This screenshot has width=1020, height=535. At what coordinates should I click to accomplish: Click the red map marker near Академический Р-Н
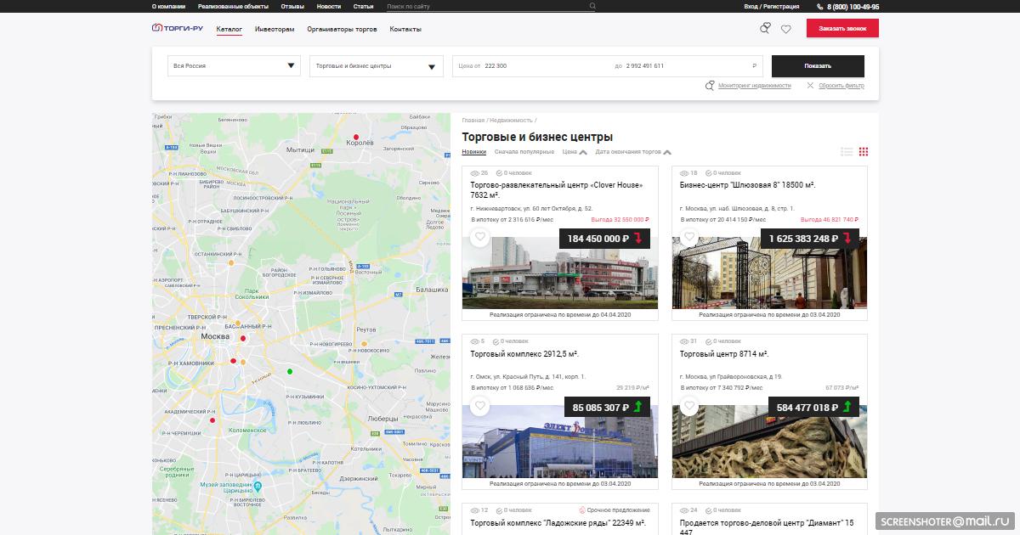(x=212, y=420)
